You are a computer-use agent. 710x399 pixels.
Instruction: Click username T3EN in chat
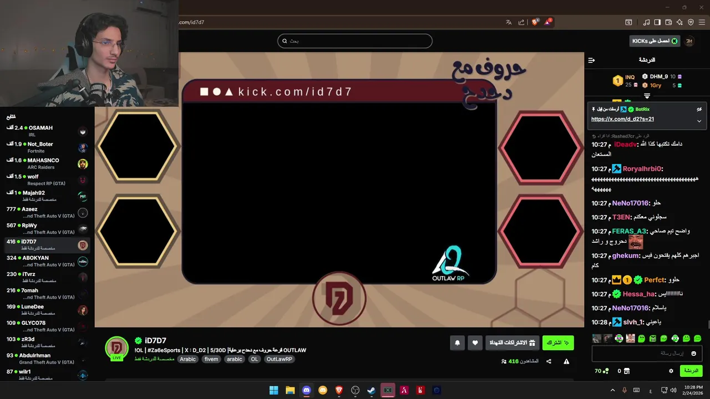tap(621, 217)
